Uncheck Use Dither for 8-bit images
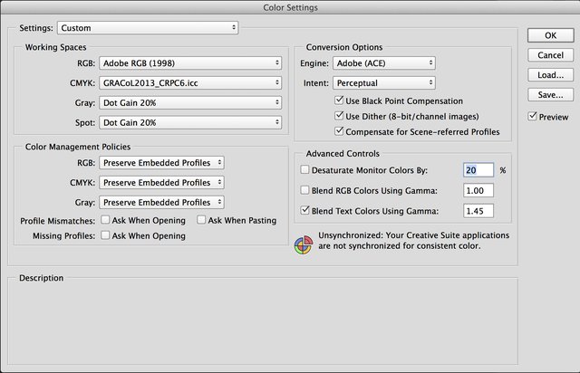 [x=339, y=116]
